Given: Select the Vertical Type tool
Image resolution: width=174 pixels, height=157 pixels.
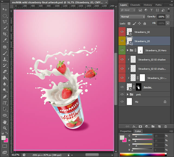Looking at the screenshot, I should tap(5, 103).
